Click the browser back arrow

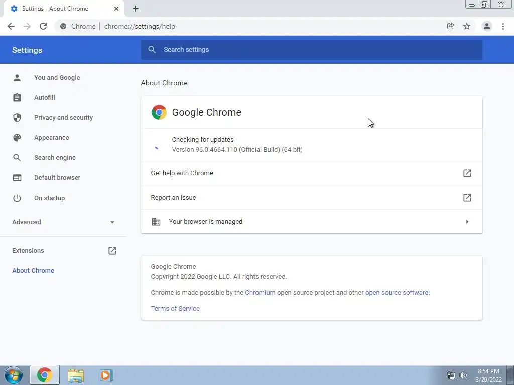pos(11,26)
